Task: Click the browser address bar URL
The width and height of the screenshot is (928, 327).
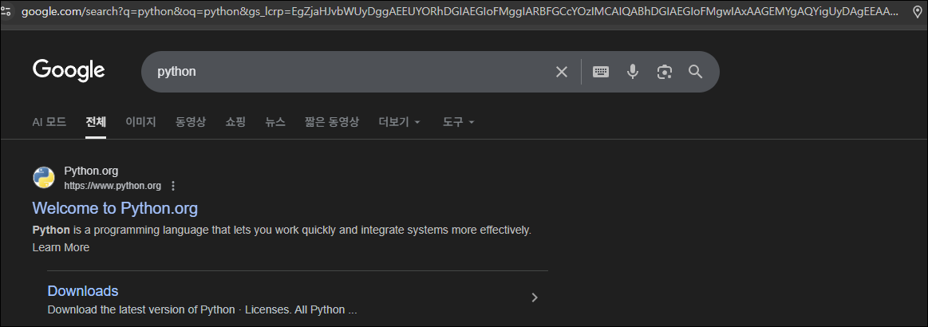Action: tap(460, 11)
